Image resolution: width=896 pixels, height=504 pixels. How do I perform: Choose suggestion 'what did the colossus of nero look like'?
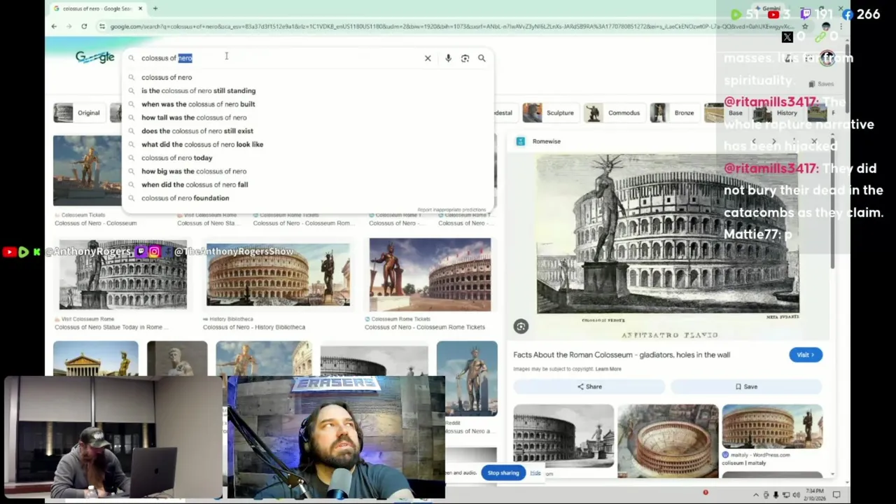pyautogui.click(x=308, y=144)
